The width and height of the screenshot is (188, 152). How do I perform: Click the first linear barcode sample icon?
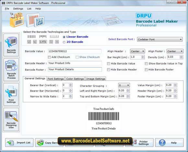(x=31, y=36)
